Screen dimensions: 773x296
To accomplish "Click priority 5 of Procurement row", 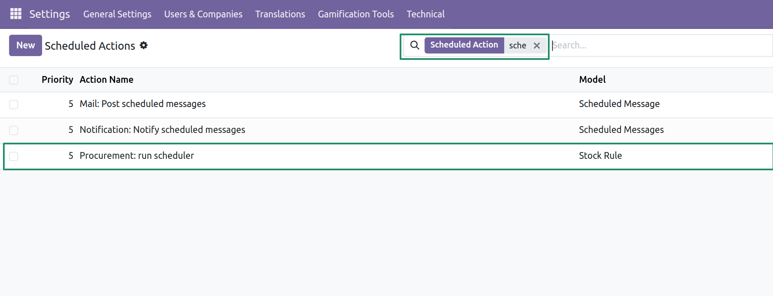I will (x=71, y=155).
